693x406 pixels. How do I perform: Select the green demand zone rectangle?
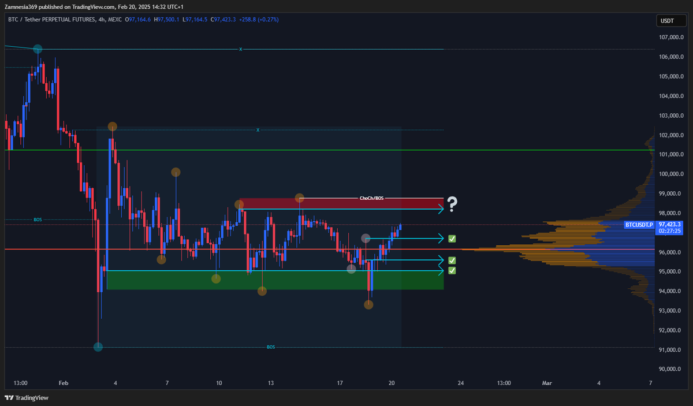coord(275,280)
